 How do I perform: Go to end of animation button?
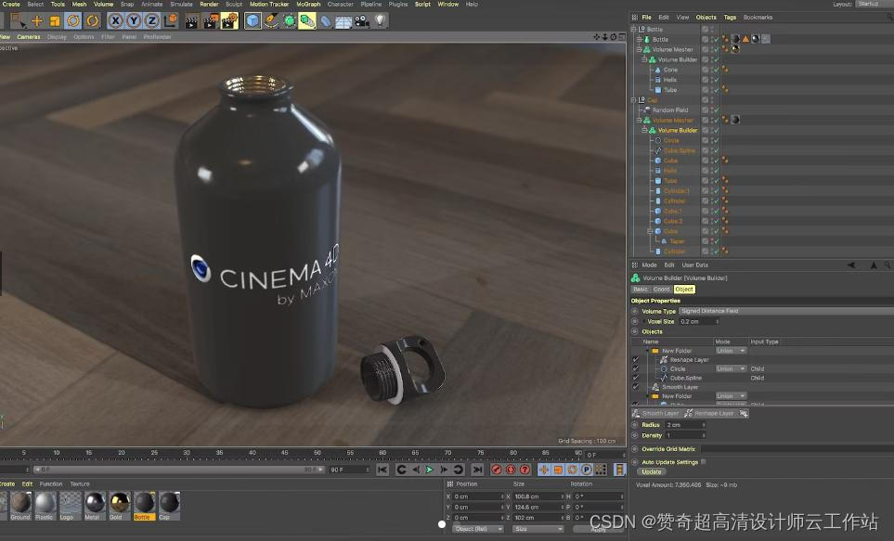click(477, 470)
